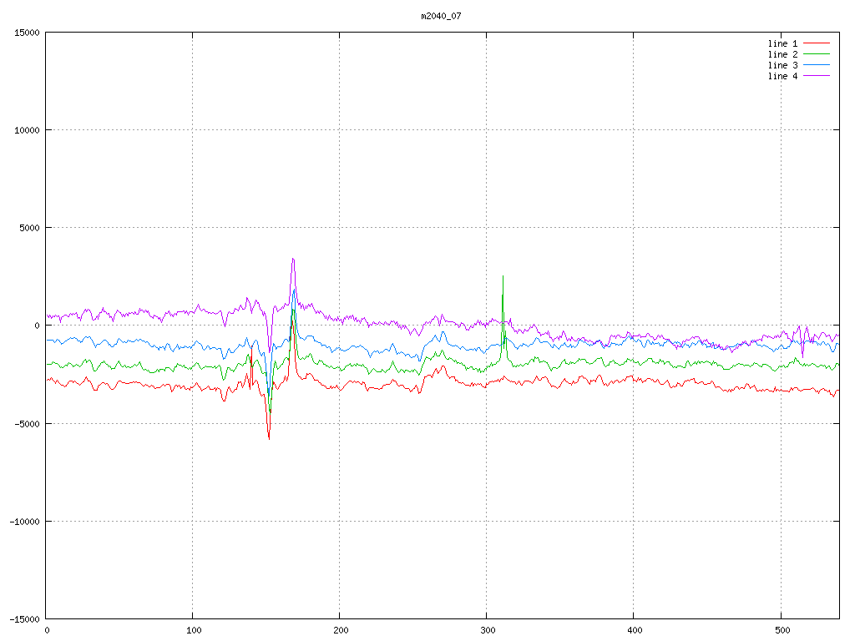The width and height of the screenshot is (855, 641).
Task: Click the chart title m2040_07
Action: (441, 16)
